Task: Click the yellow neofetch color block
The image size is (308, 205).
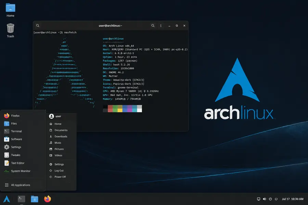Action: pos(120,109)
